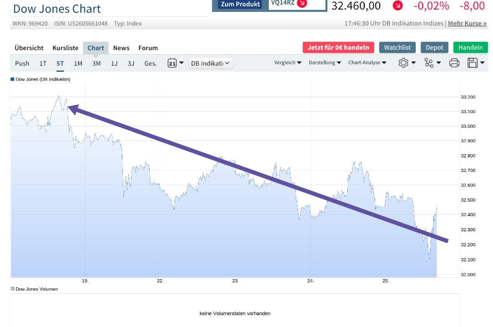Switch to the Übersicht tab
The height and width of the screenshot is (327, 493).
[29, 48]
